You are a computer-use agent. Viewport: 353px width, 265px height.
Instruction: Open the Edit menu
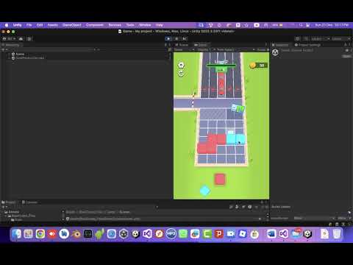[40, 25]
